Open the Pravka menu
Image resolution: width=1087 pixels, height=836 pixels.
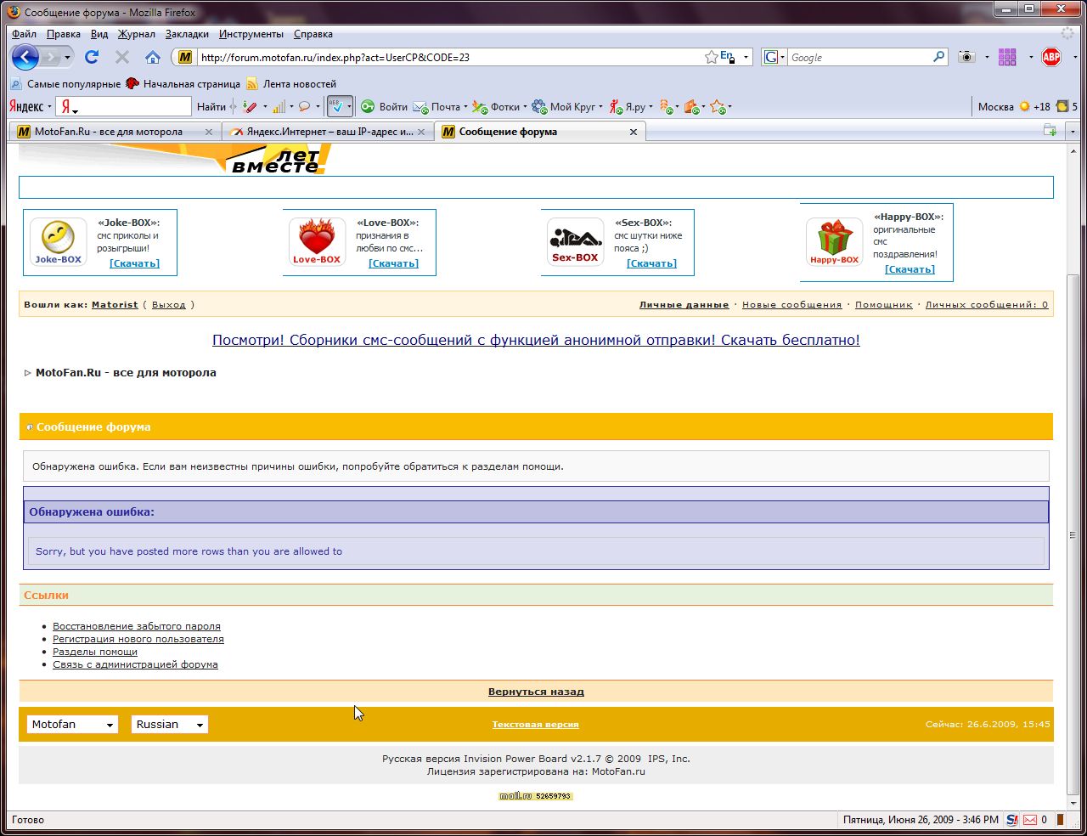[64, 34]
